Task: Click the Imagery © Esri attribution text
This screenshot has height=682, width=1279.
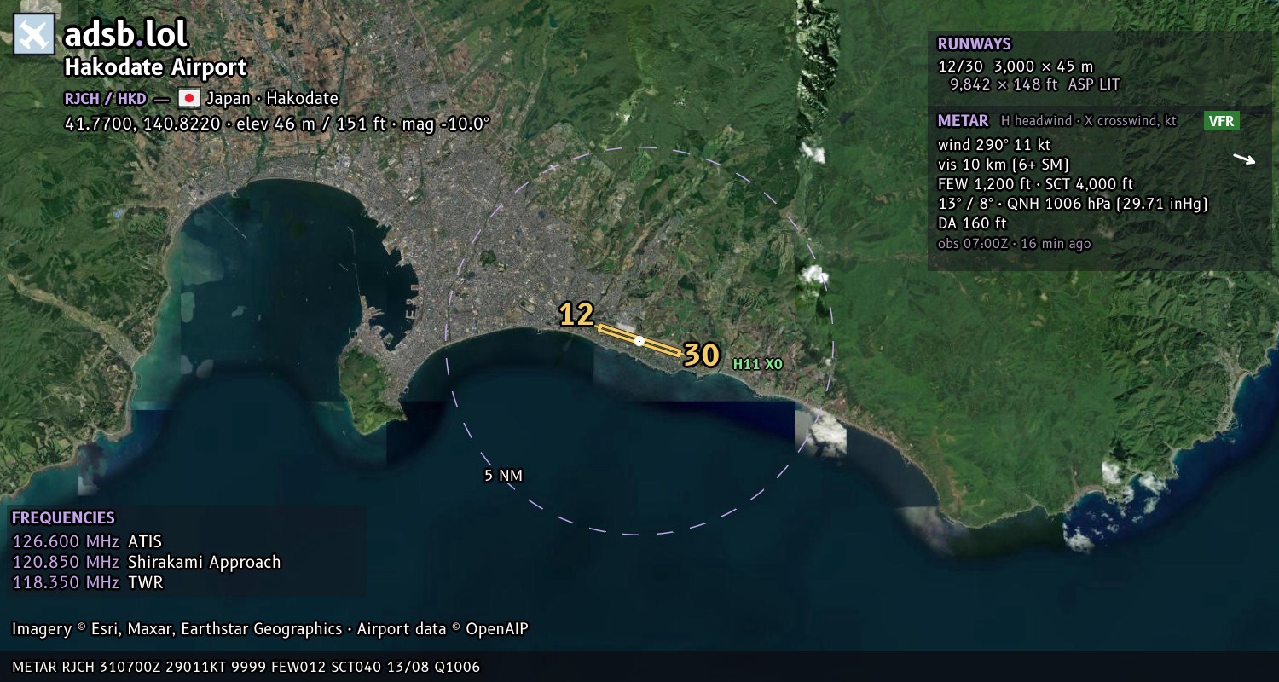Action: point(270,629)
